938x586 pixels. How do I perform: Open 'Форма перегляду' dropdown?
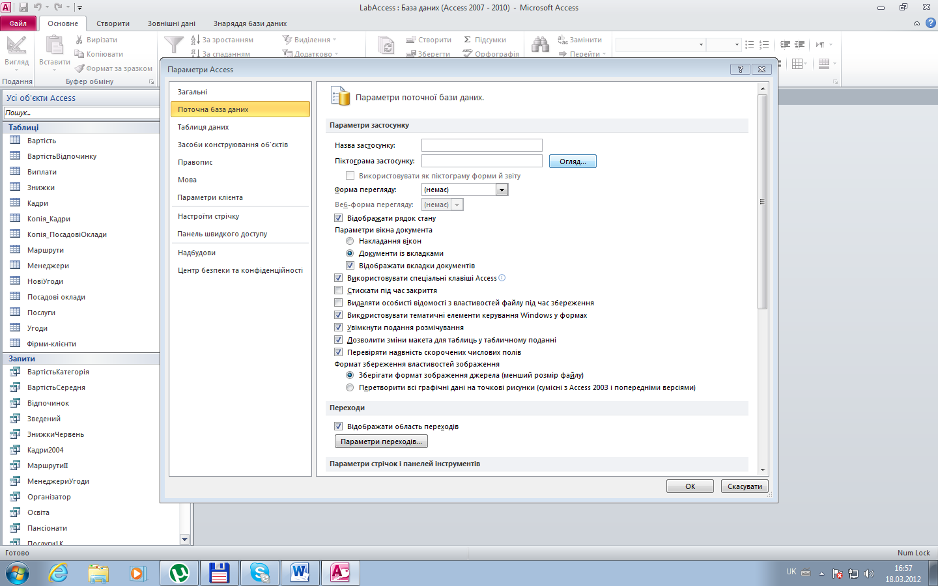tap(502, 189)
